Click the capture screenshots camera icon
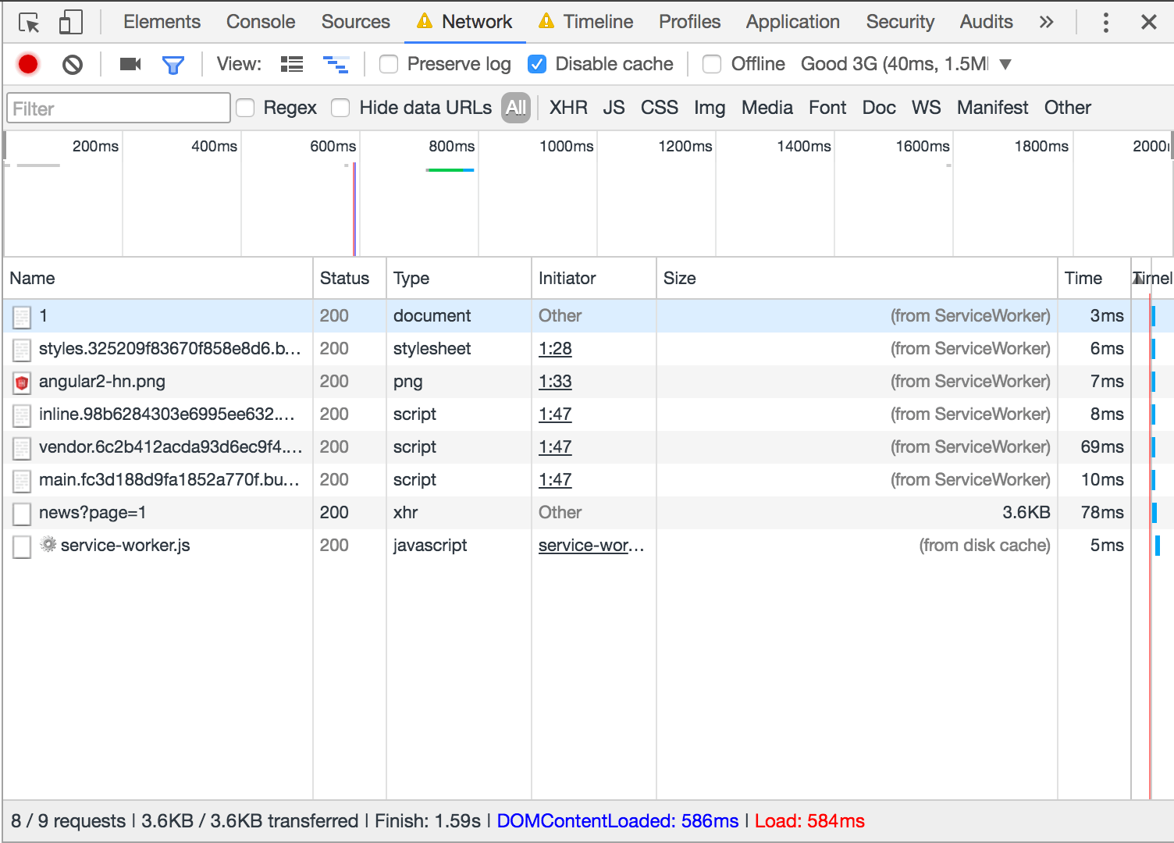The height and width of the screenshot is (843, 1174). coord(130,64)
